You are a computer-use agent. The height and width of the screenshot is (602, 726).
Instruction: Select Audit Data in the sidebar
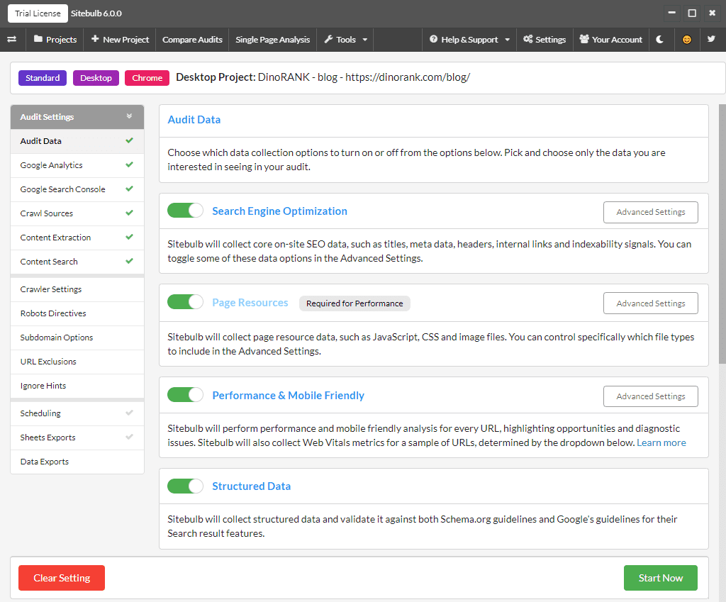point(77,141)
